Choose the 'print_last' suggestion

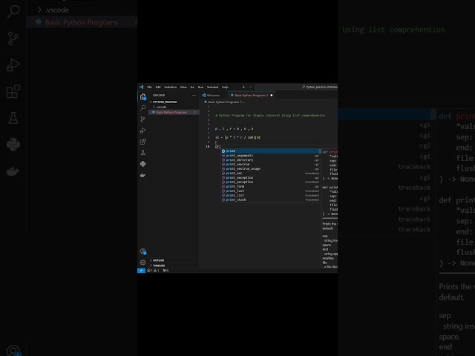pyautogui.click(x=270, y=191)
